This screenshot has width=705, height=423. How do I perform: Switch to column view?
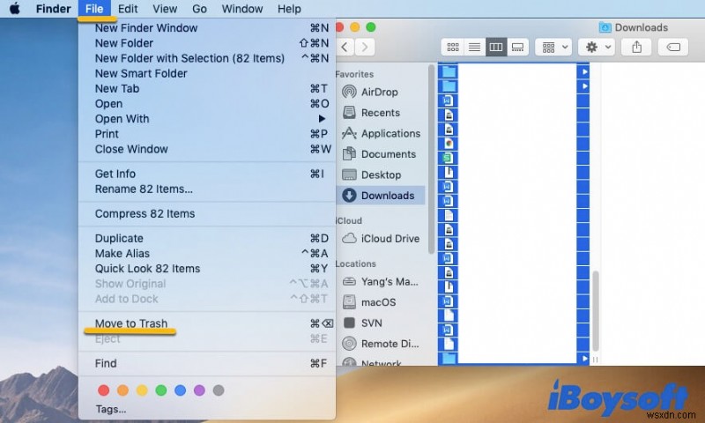(x=496, y=48)
